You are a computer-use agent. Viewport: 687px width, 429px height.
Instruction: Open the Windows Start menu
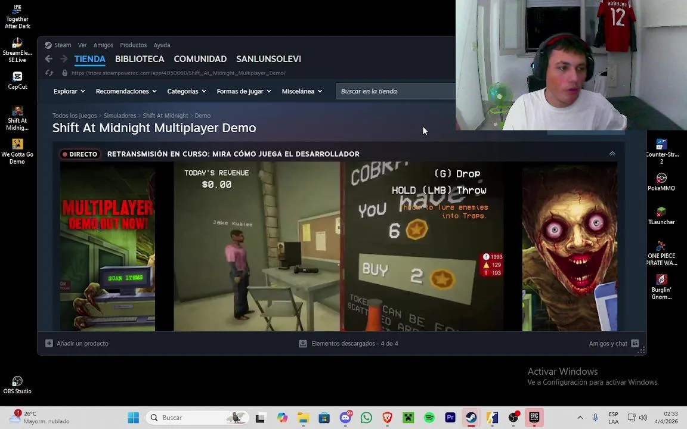click(x=133, y=418)
